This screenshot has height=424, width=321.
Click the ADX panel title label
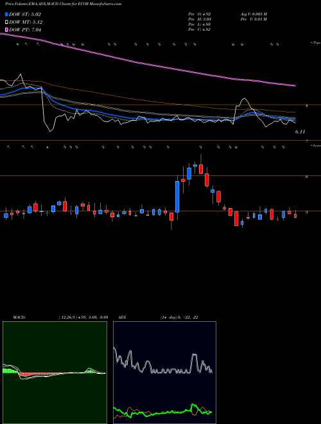point(123,317)
